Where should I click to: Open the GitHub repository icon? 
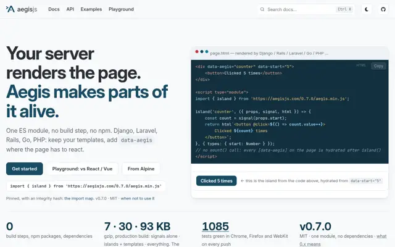click(383, 9)
